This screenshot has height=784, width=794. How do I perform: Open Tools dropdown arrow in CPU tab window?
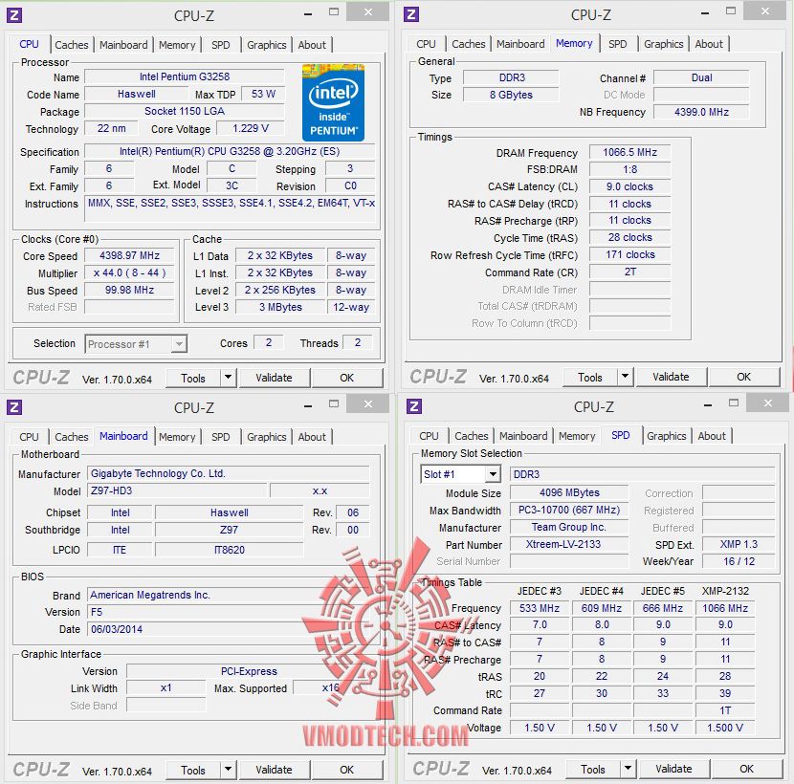(228, 377)
